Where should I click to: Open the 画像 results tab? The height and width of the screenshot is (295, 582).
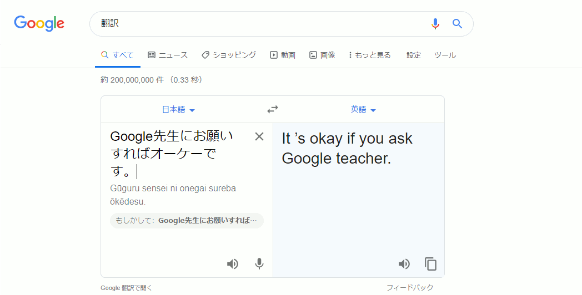pyautogui.click(x=322, y=55)
